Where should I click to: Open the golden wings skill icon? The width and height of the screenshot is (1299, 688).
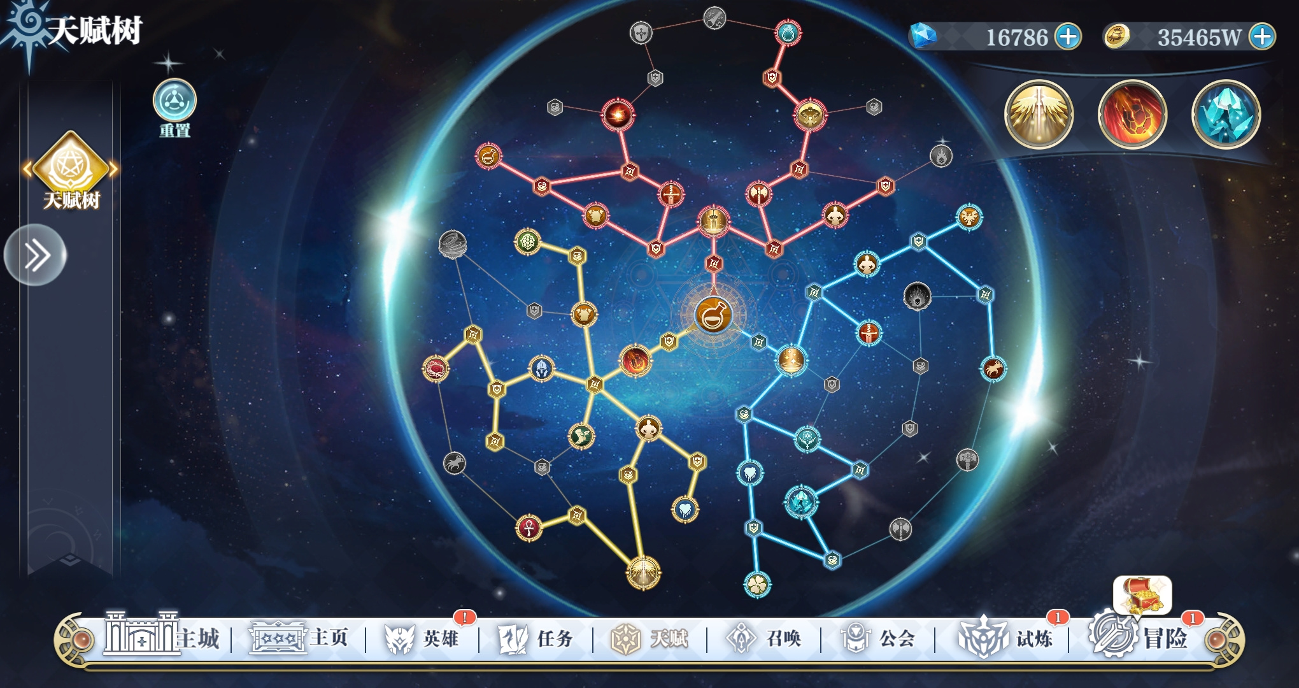[x=1039, y=115]
